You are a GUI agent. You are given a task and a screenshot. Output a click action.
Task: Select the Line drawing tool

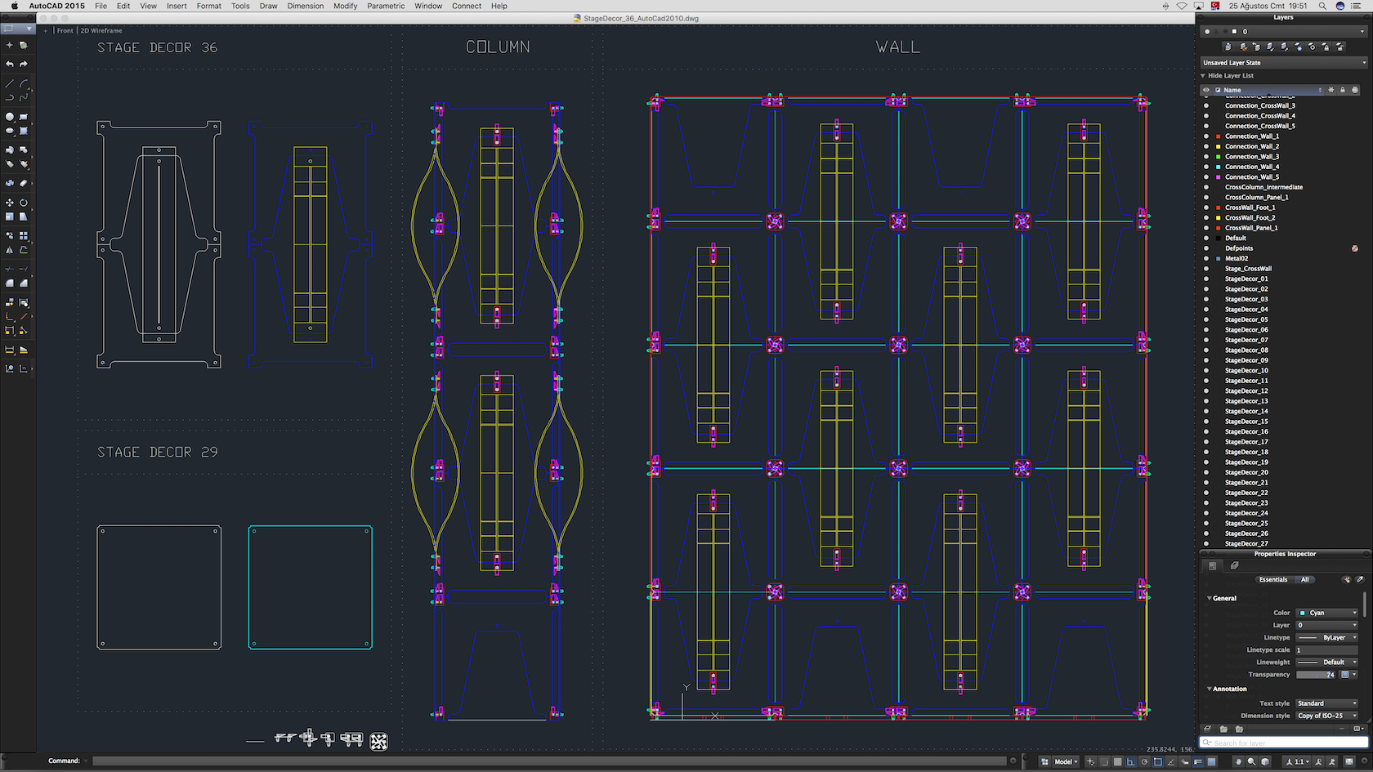pos(10,83)
